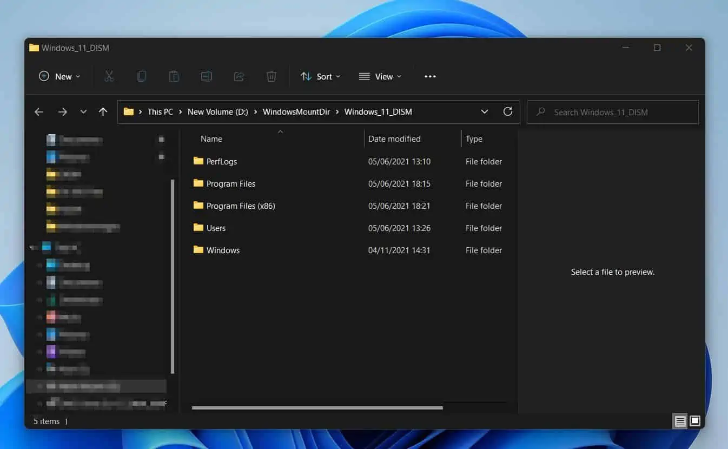The width and height of the screenshot is (728, 449).
Task: Select New Volume (D:) breadcrumb
Action: click(x=218, y=112)
